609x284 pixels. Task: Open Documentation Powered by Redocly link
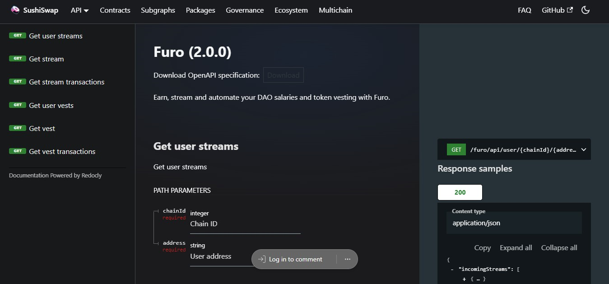coord(56,175)
